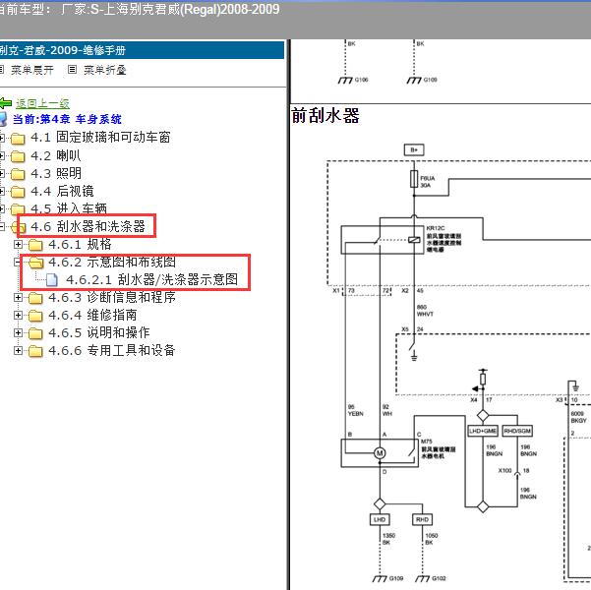Select 4.2 喇叭 tree item
The height and width of the screenshot is (590, 591).
click(56, 155)
